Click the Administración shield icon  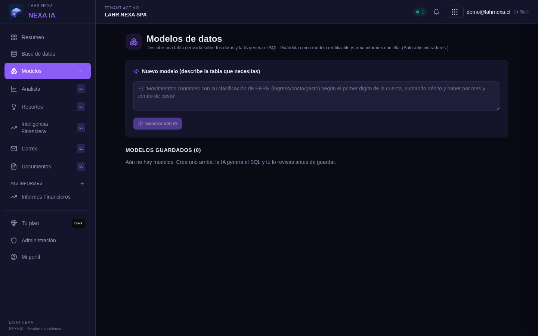(14, 240)
